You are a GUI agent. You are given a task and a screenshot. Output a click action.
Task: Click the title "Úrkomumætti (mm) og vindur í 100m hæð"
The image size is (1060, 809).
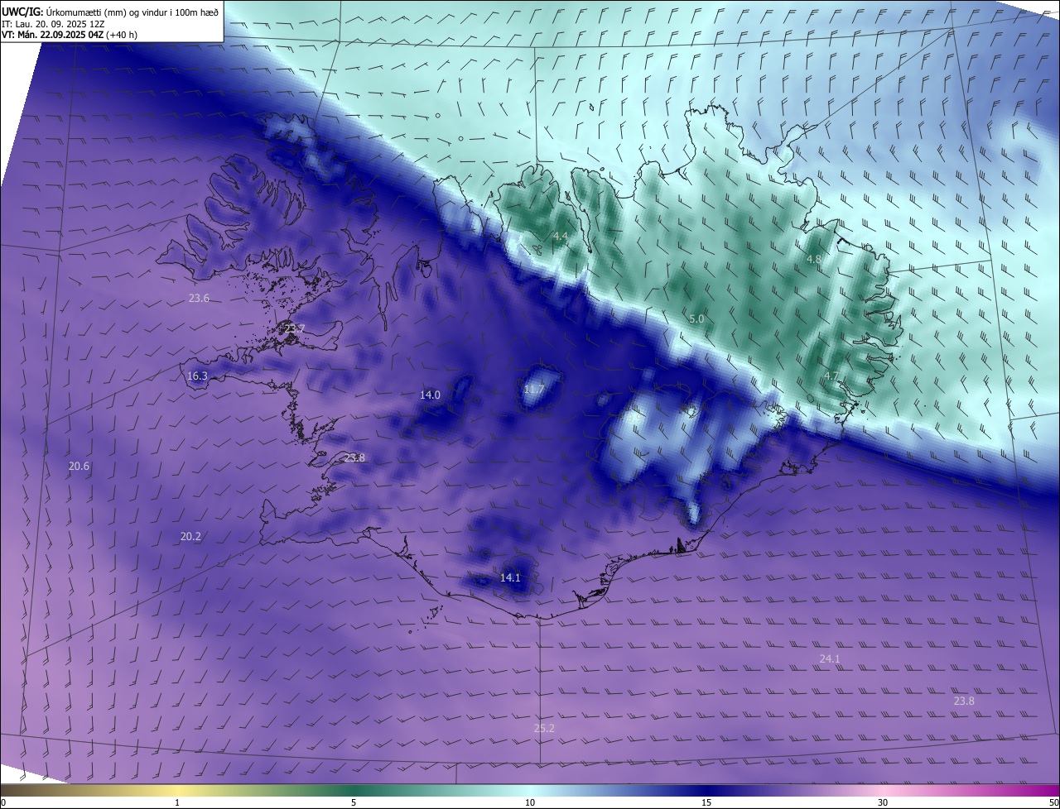[131, 12]
